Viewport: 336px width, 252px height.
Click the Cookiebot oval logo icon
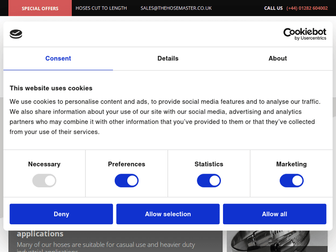[x=16, y=34]
